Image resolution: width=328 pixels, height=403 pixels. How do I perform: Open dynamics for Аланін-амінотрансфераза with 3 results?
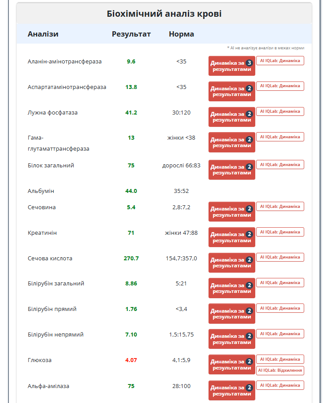pyautogui.click(x=231, y=66)
